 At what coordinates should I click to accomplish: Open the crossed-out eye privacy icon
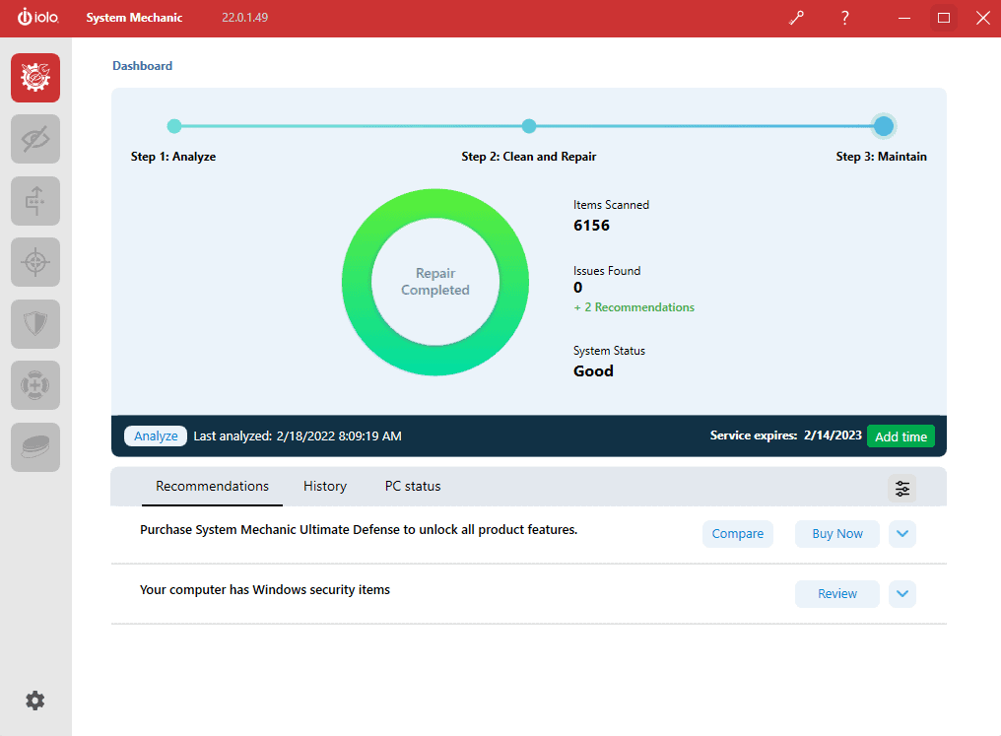point(35,139)
